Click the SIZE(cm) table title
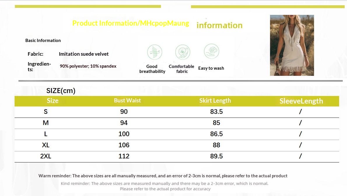Image resolution: width=347 pixels, height=196 pixels. [x=61, y=91]
